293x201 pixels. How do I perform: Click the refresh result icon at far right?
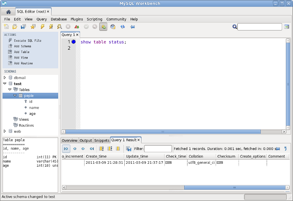[285, 149]
